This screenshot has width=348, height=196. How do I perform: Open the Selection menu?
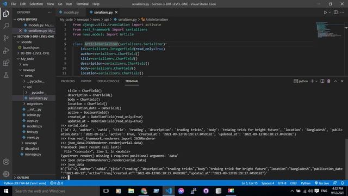[x=36, y=4]
